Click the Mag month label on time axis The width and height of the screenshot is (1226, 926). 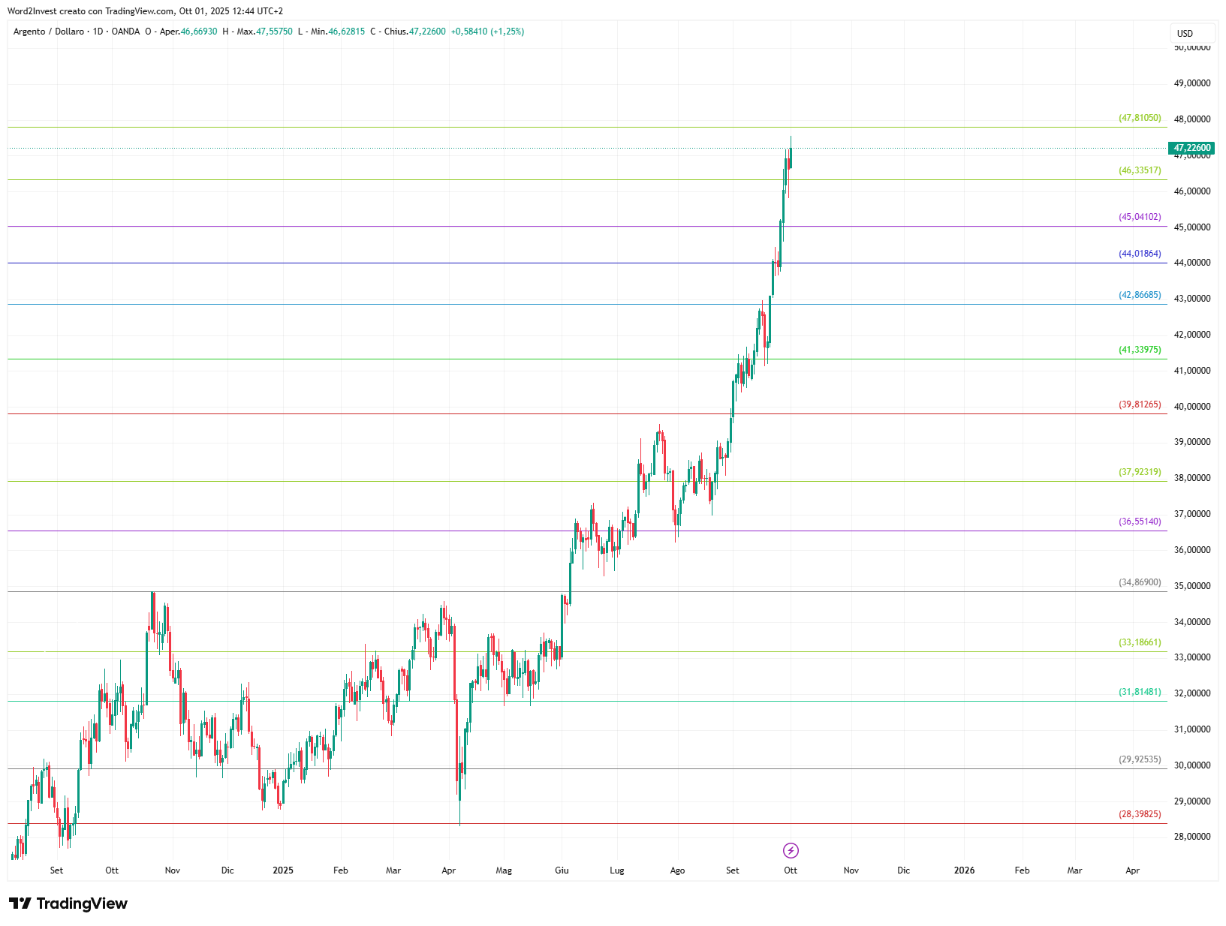(x=504, y=870)
